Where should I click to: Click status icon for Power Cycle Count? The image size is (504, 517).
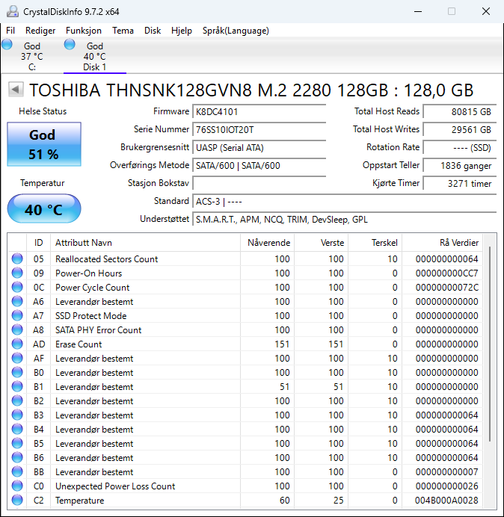tap(17, 287)
